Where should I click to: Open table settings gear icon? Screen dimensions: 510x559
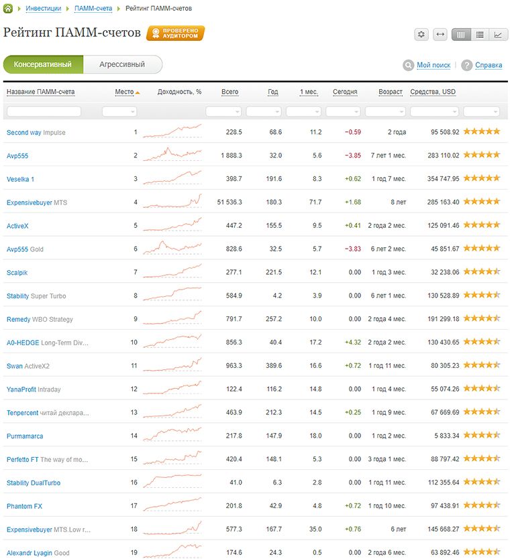coord(421,35)
